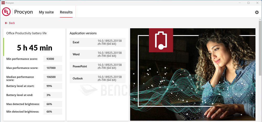Viewport: 262px width, 122px height.
Task: Click the vertical scrollbar thumb
Action: [260, 48]
